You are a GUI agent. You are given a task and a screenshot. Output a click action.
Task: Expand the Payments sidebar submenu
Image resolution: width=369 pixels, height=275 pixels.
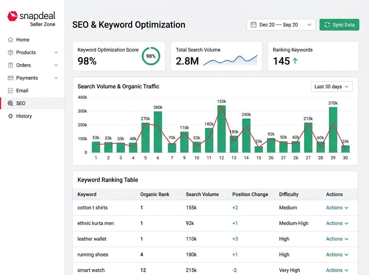[56, 78]
